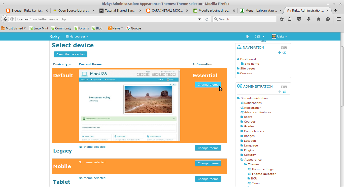344x187 pixels.
Task: Open a new tab with plus button
Action: 336,11
